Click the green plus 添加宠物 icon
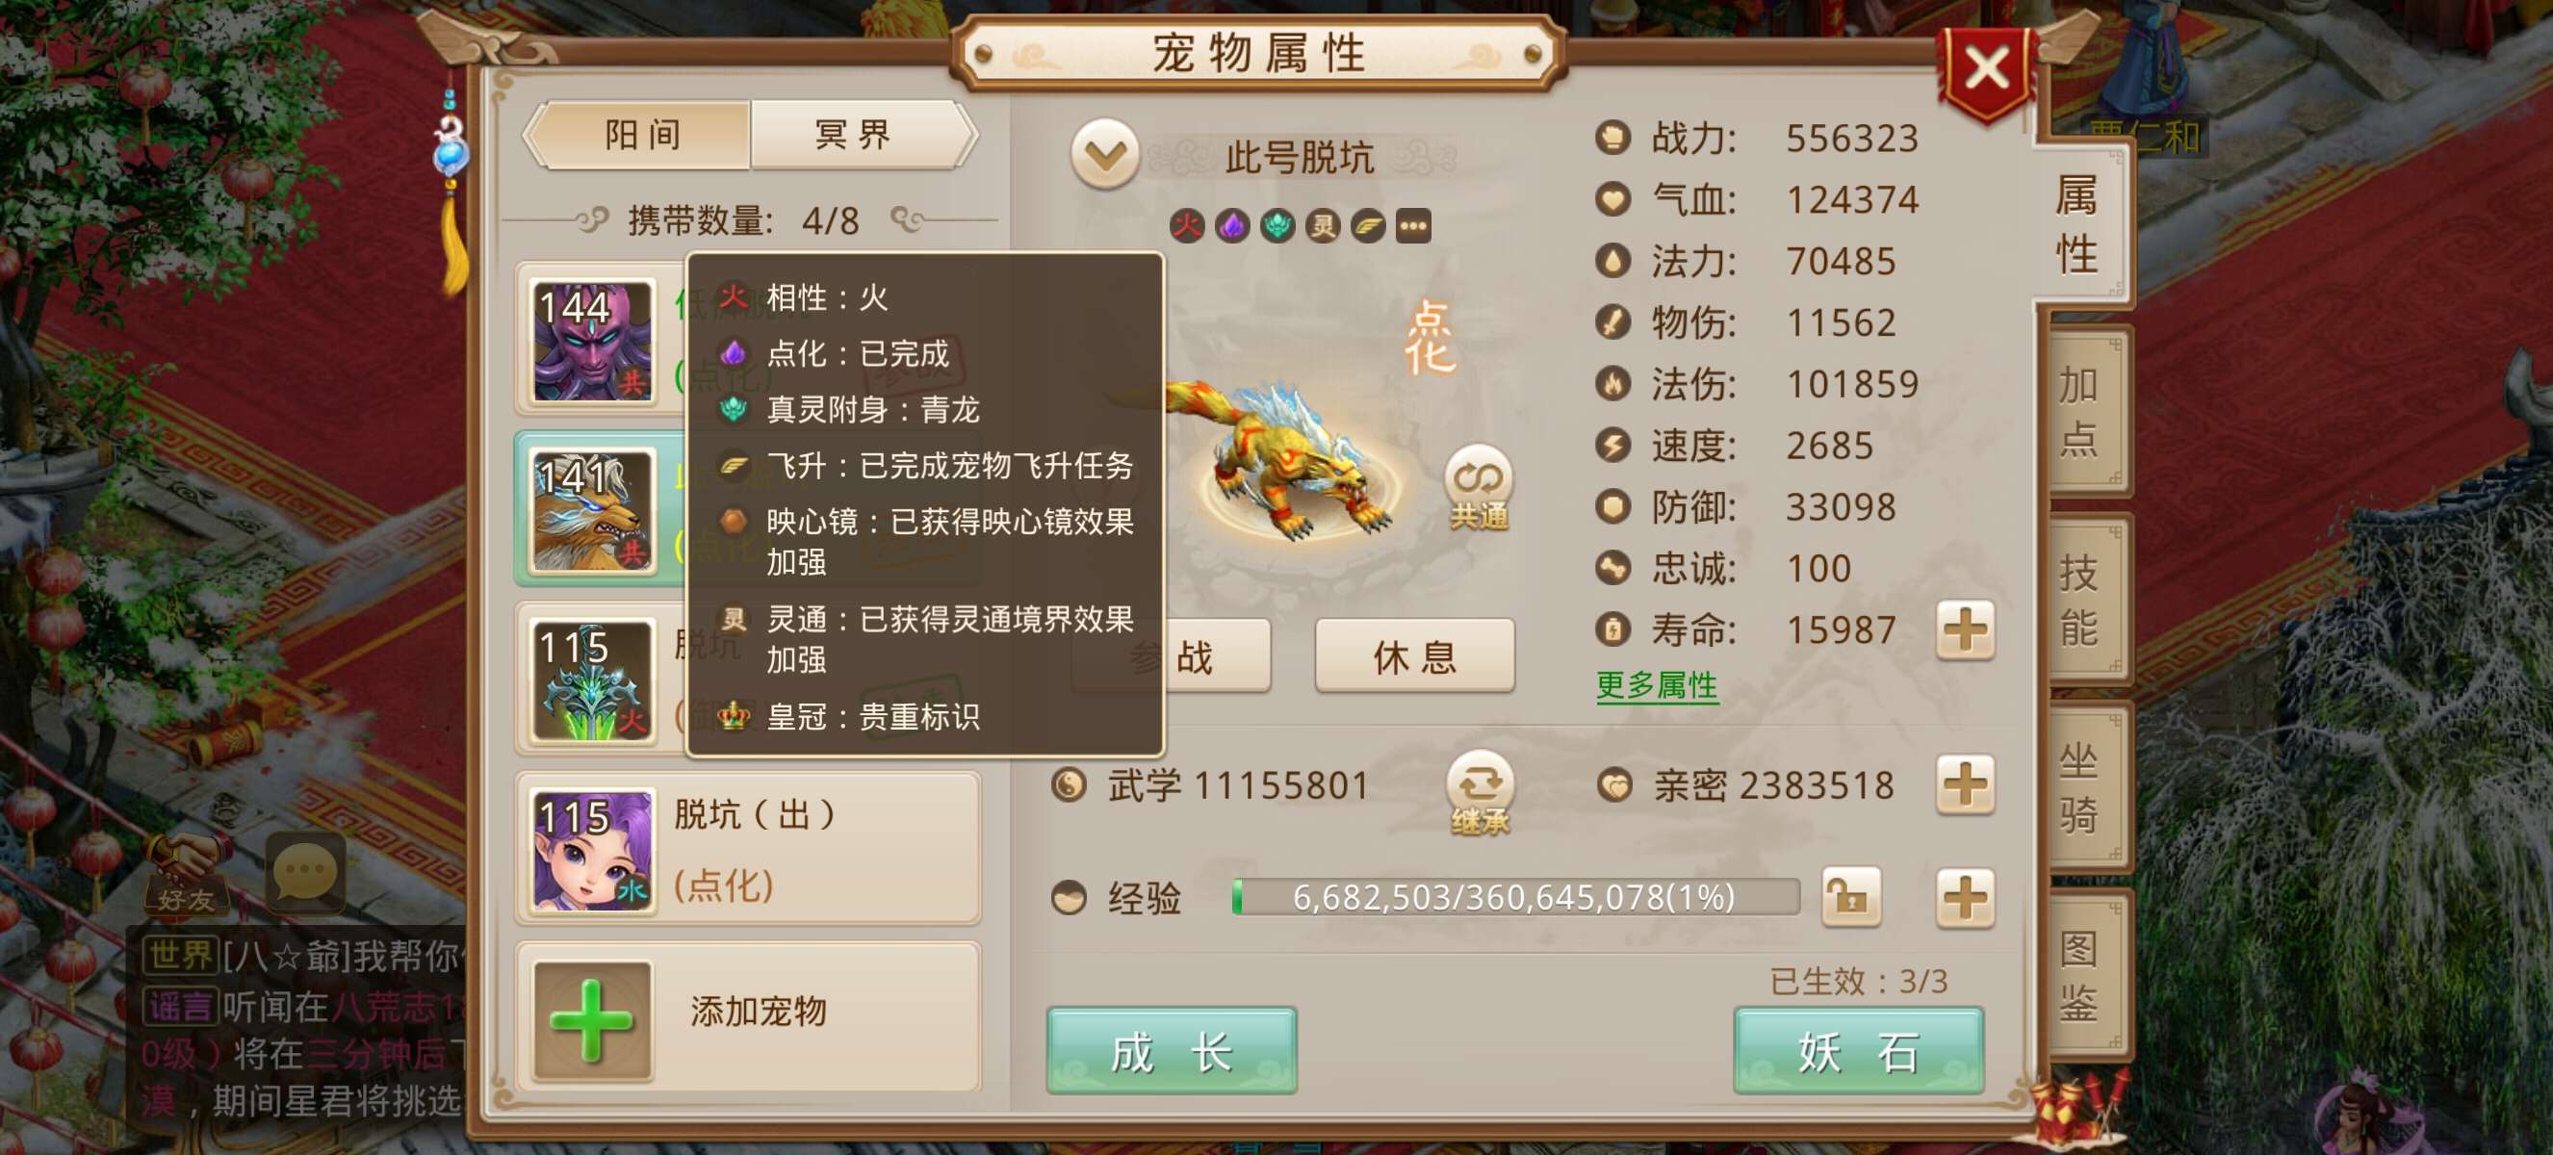 tap(592, 1020)
